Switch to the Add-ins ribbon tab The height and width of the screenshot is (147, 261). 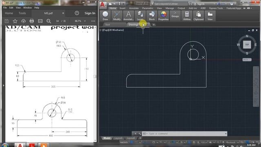click(x=192, y=8)
